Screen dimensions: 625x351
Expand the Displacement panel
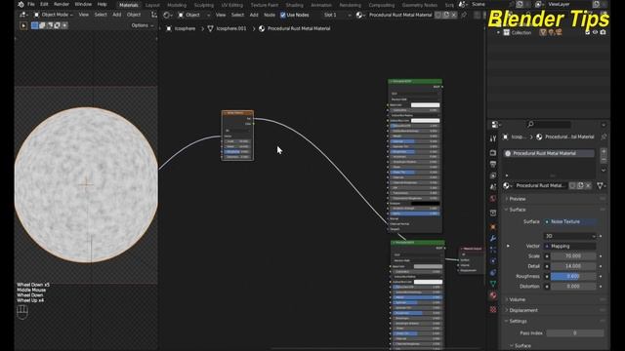523,310
